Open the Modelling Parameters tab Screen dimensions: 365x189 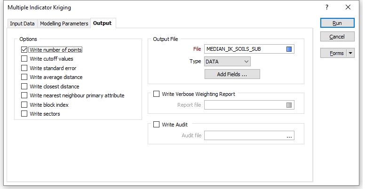(x=64, y=24)
